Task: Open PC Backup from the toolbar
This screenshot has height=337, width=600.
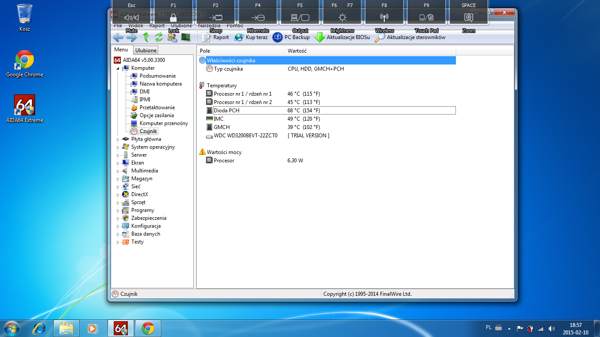Action: pos(277,37)
